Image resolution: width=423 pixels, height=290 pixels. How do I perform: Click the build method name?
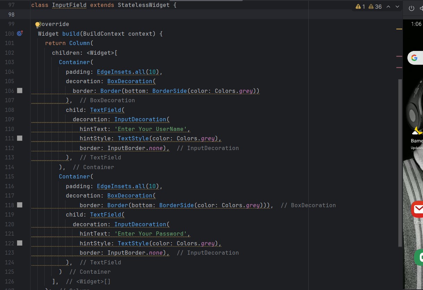click(71, 34)
